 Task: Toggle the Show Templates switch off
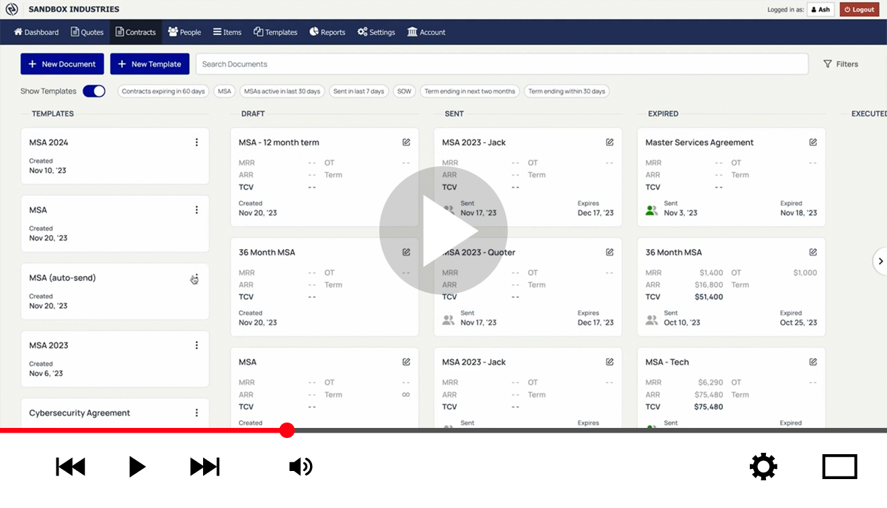pos(94,92)
